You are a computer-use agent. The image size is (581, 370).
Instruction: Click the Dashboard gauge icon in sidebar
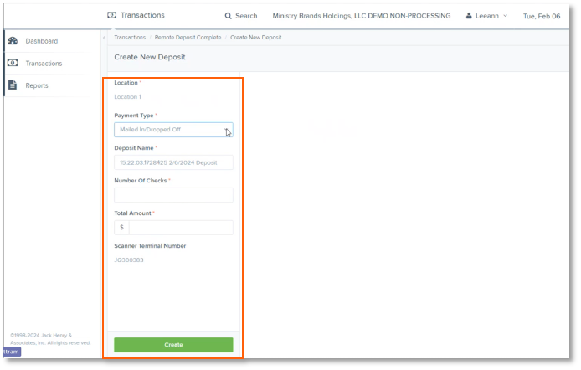tap(13, 41)
